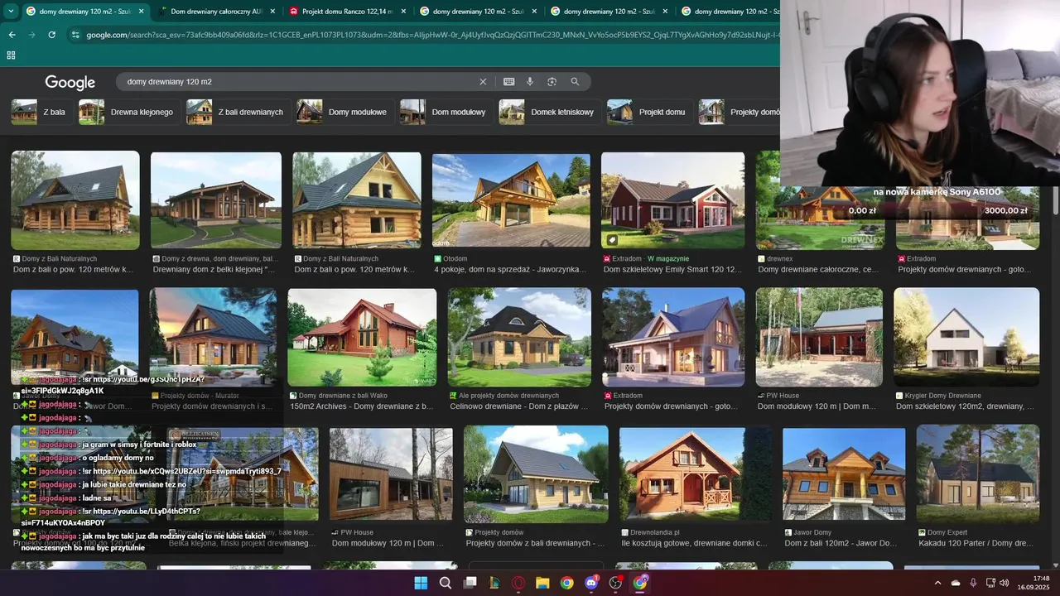Open the apps grid in bookmarks bar
The width and height of the screenshot is (1060, 596).
(11, 55)
